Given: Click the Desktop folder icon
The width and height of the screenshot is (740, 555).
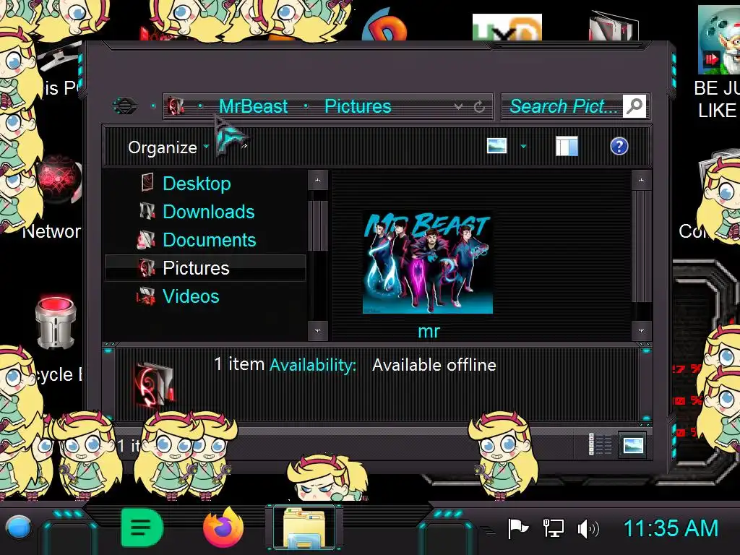Looking at the screenshot, I should 147,183.
